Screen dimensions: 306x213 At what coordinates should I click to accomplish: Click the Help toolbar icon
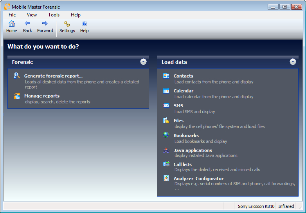pyautogui.click(x=85, y=24)
